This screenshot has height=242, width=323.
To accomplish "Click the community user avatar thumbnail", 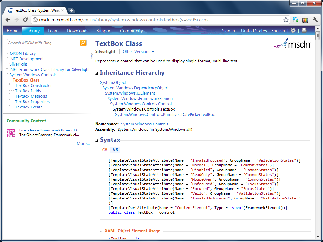I will click(x=11, y=133).
